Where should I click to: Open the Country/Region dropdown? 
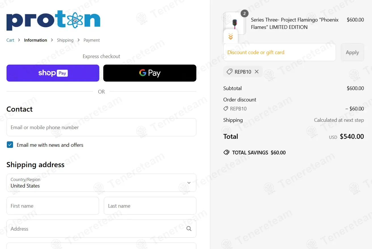pos(101,183)
